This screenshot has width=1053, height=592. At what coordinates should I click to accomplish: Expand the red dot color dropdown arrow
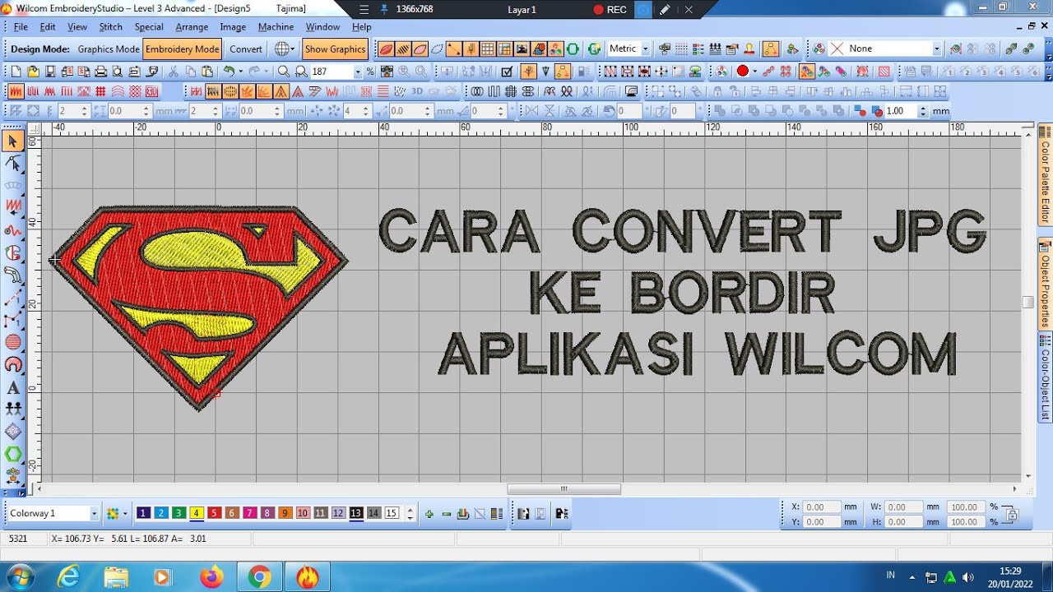tap(754, 72)
